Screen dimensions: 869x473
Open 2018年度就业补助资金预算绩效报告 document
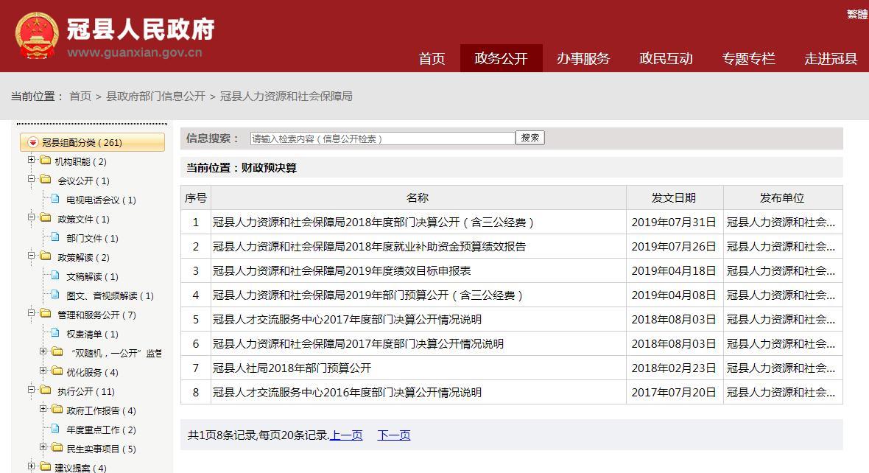(x=369, y=247)
